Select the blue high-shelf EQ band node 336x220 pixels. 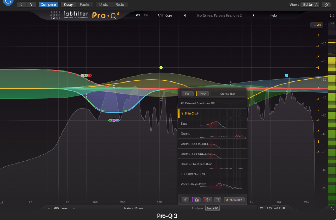(x=286, y=75)
